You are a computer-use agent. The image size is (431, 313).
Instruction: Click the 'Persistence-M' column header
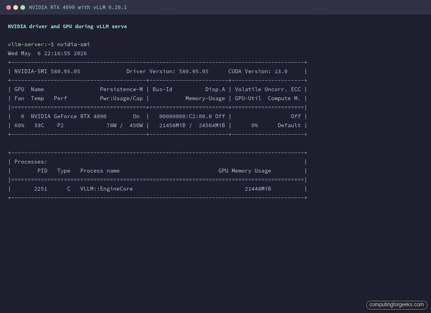coord(121,89)
